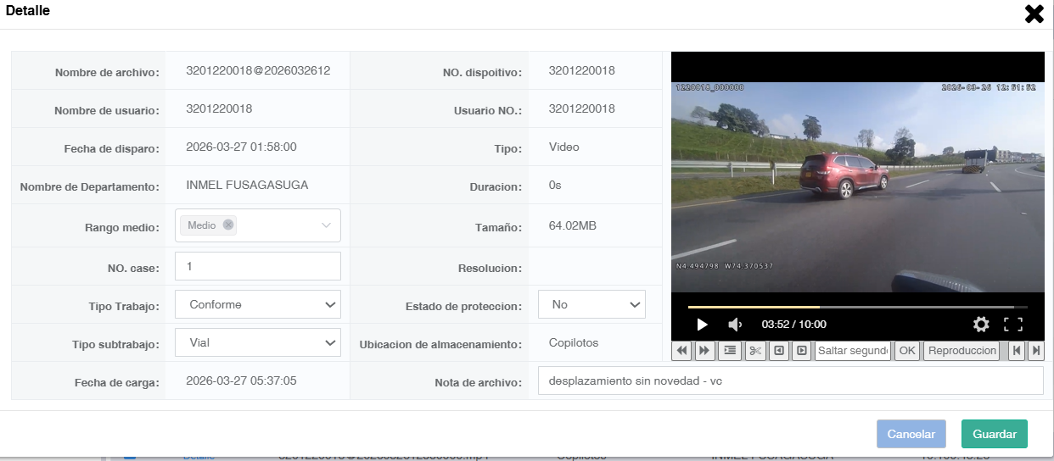Click the Duracion value 0s
Screen dimensions: 1054x461
(x=555, y=185)
